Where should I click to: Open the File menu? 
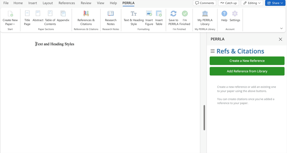6,3
